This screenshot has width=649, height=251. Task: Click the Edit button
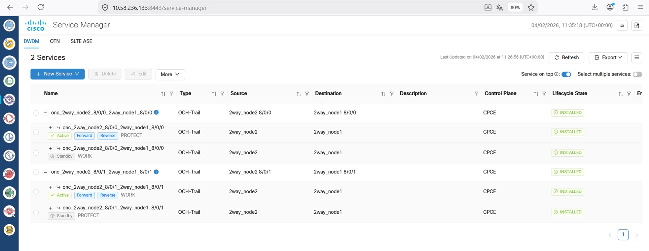[138, 74]
